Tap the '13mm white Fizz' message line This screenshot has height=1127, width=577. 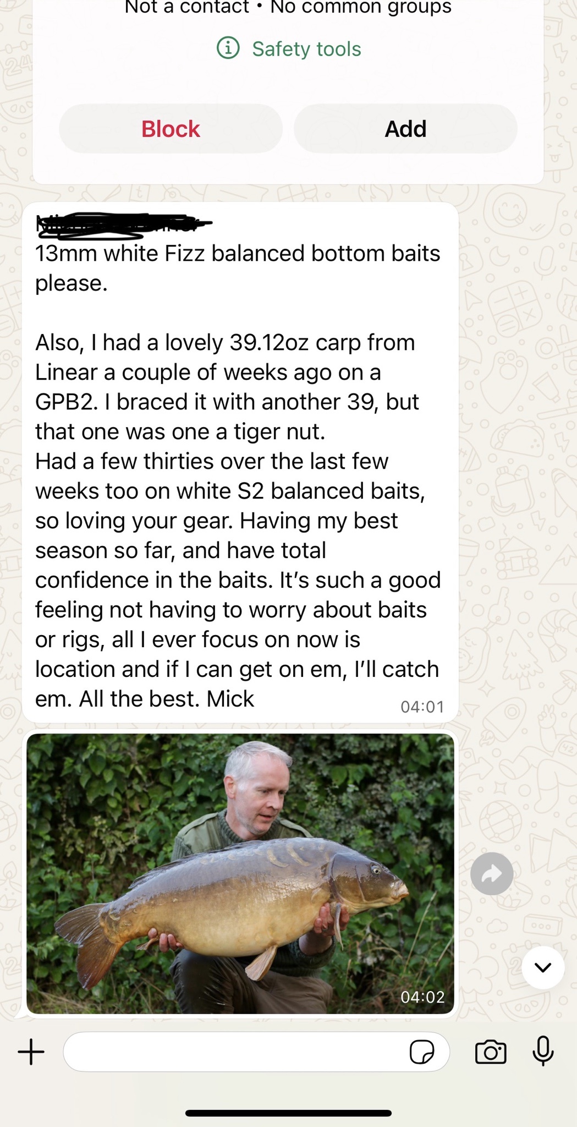tap(238, 254)
